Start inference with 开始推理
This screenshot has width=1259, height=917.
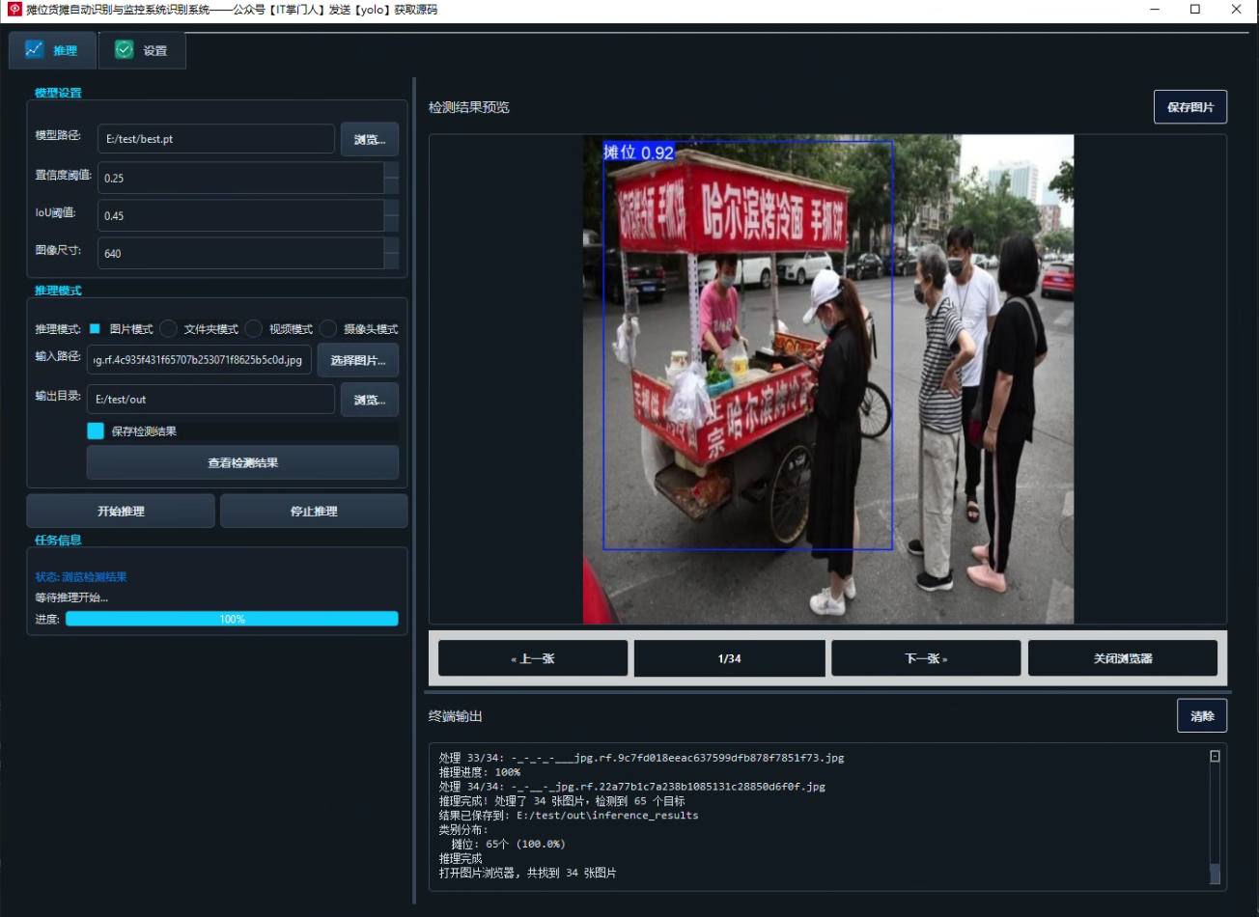[121, 511]
